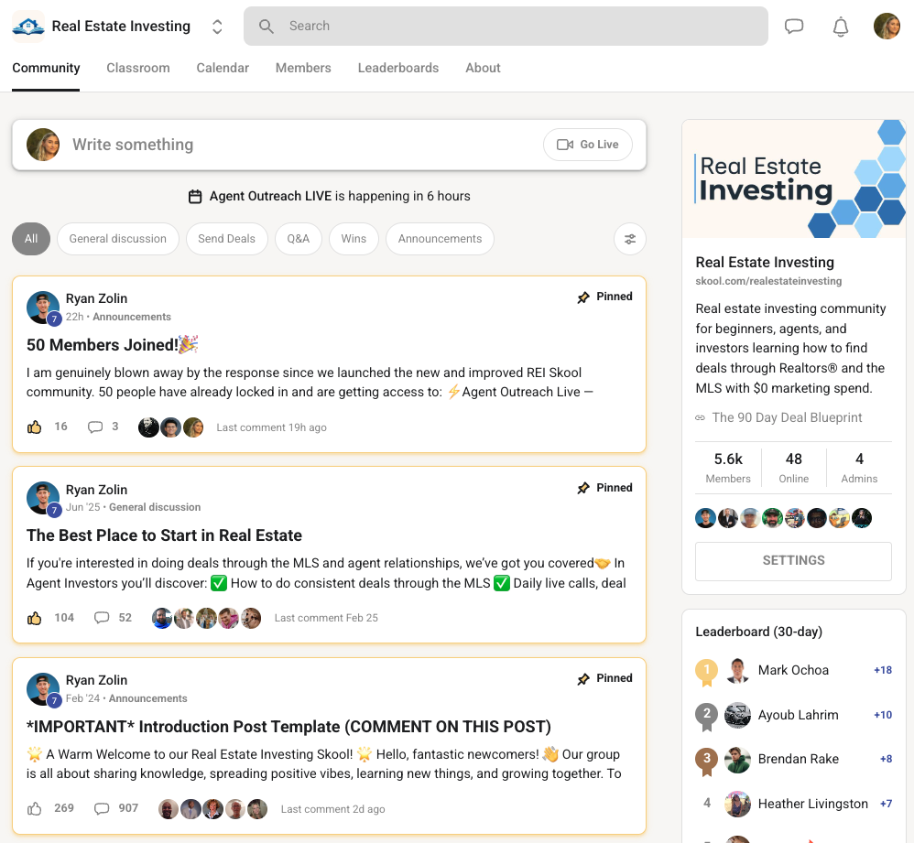Filter posts by Wins
Screen dimensions: 914x843
click(x=354, y=239)
